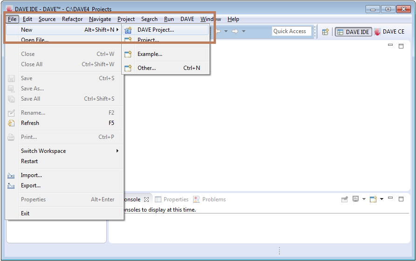Open the Refactor menu
Screen dimensions: 416x261
click(72, 19)
